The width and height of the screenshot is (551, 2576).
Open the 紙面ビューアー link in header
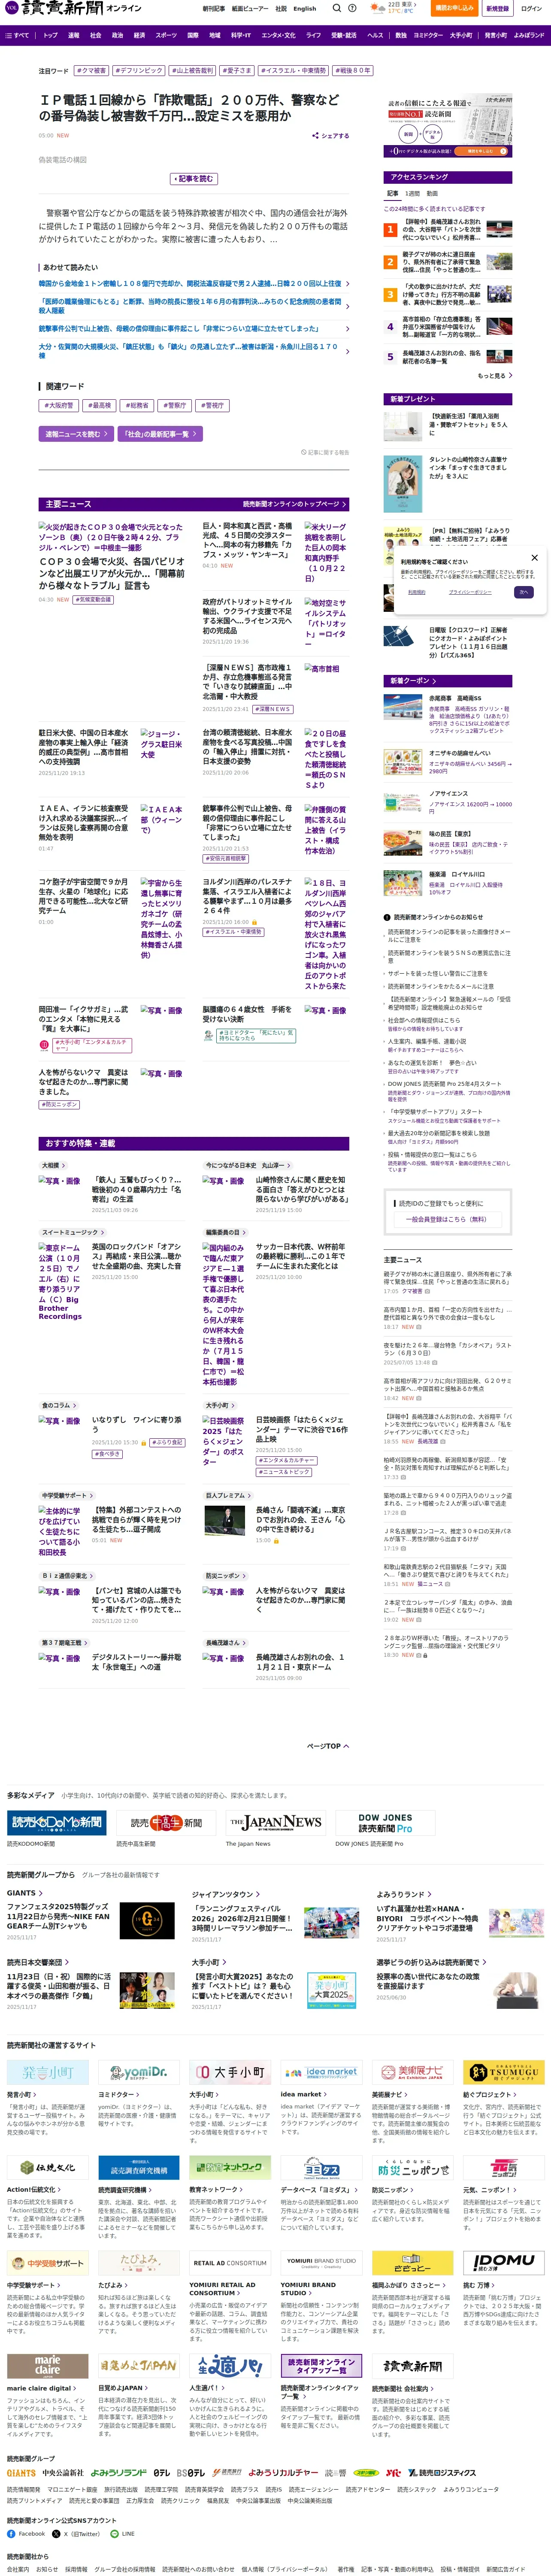click(x=250, y=8)
